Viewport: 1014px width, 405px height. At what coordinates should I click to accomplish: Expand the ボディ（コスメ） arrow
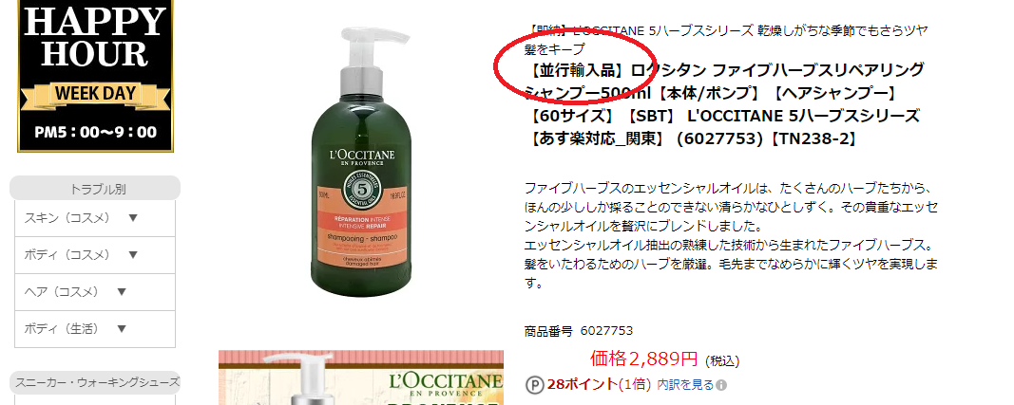click(133, 255)
